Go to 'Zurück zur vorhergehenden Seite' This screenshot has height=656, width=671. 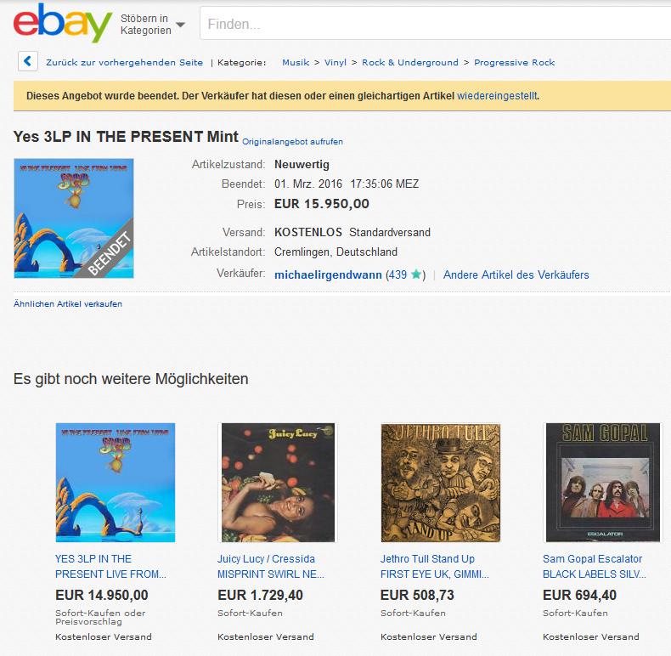click(x=125, y=62)
